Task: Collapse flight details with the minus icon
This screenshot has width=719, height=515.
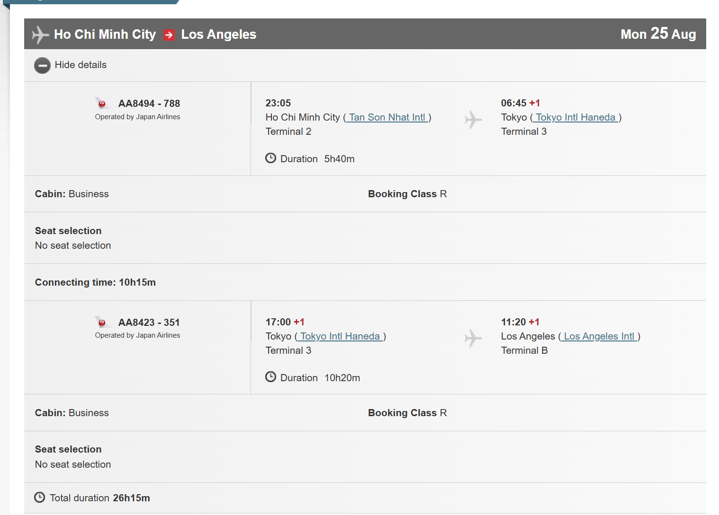Action: click(x=42, y=65)
